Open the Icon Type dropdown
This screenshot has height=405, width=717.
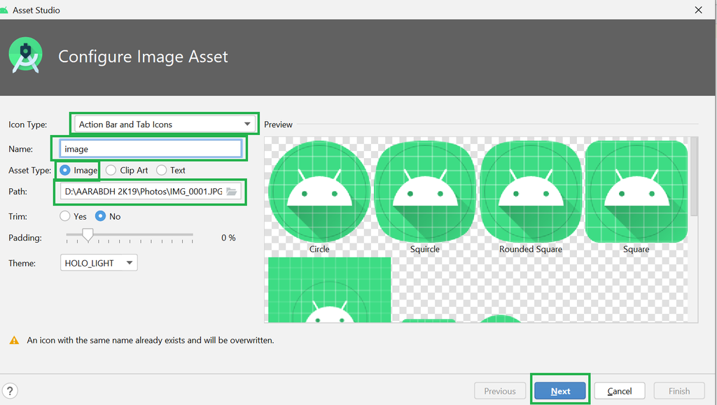(165, 125)
